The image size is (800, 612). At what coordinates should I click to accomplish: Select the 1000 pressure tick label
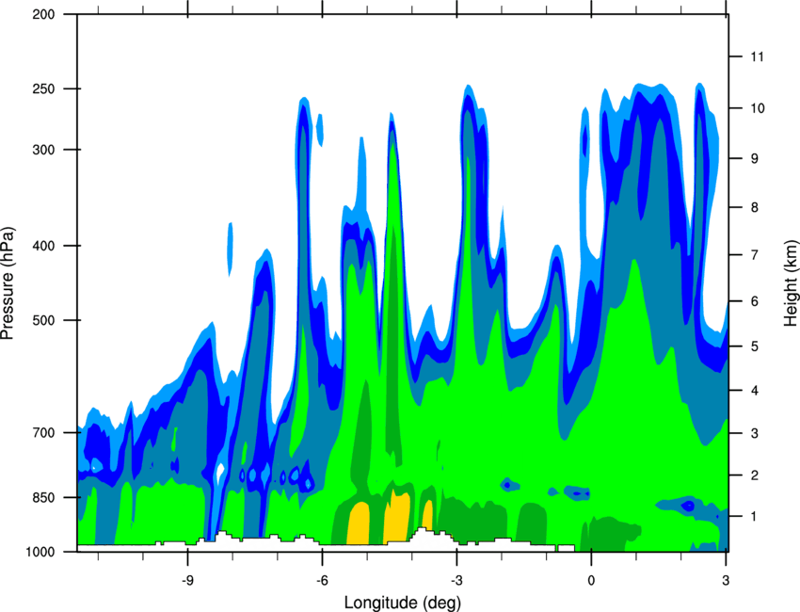tap(40, 552)
